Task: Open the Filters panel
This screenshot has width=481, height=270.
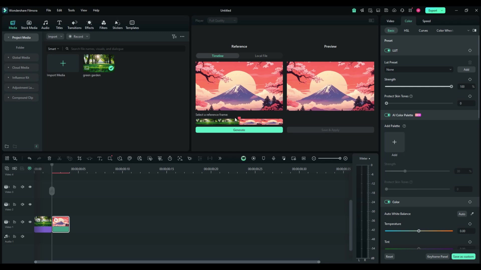Action: [x=103, y=25]
